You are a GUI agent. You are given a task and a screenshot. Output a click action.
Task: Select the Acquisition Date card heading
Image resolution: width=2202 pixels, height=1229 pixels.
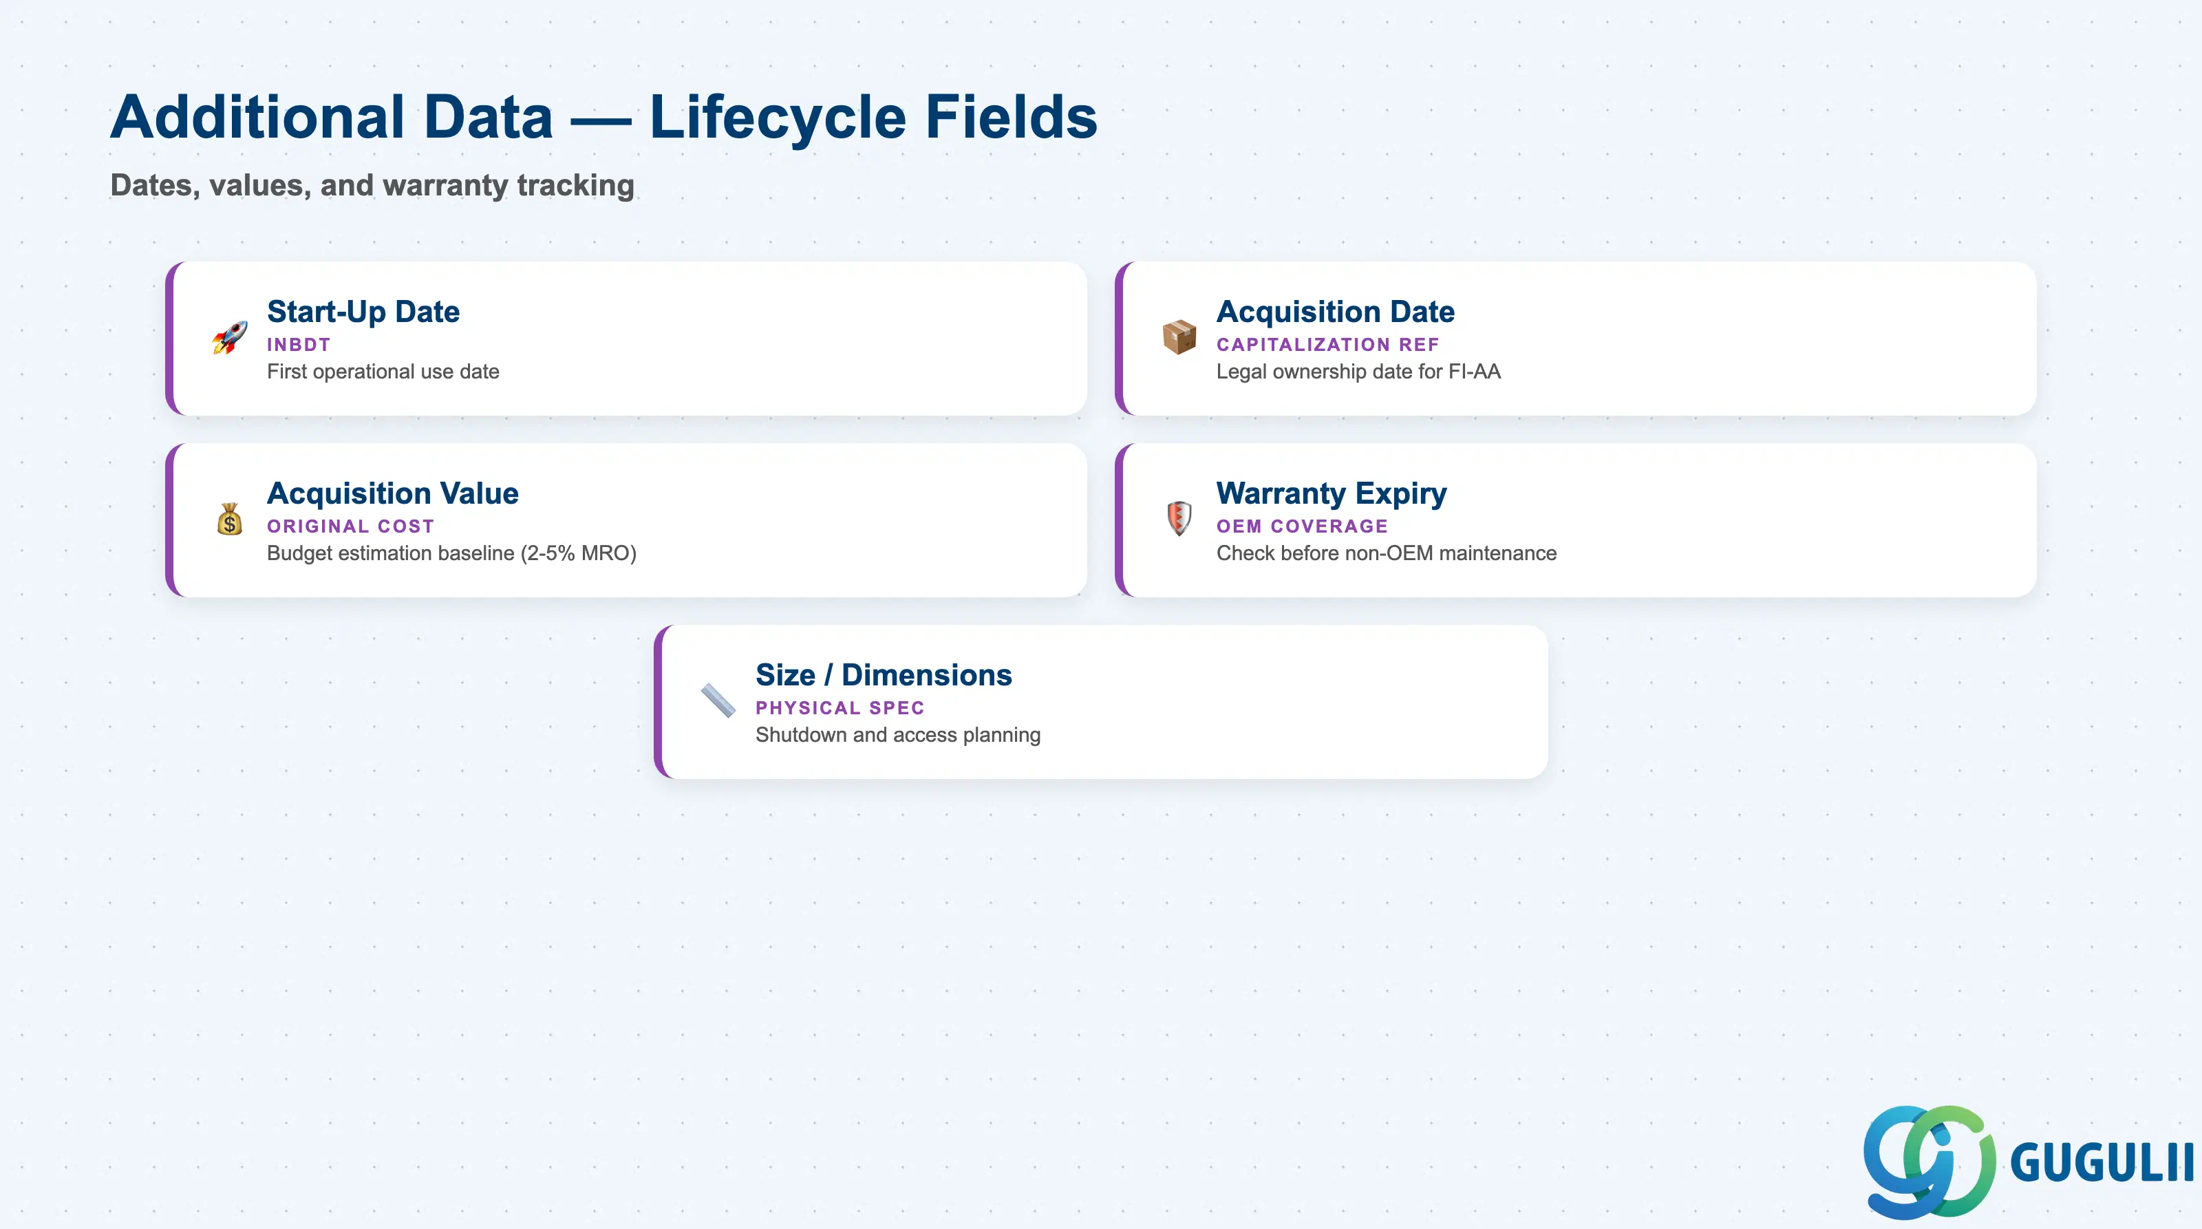1335,312
